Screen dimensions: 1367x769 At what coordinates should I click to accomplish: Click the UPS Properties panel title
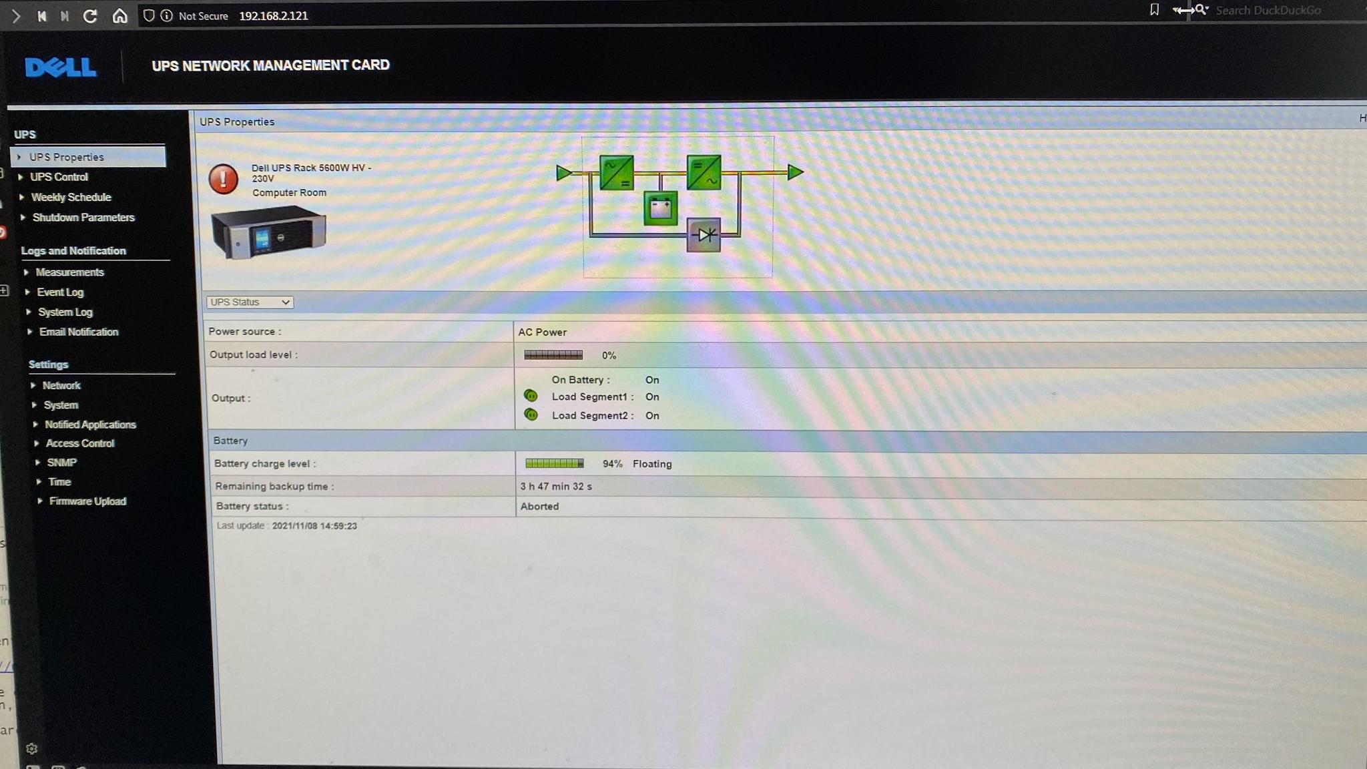(x=237, y=121)
